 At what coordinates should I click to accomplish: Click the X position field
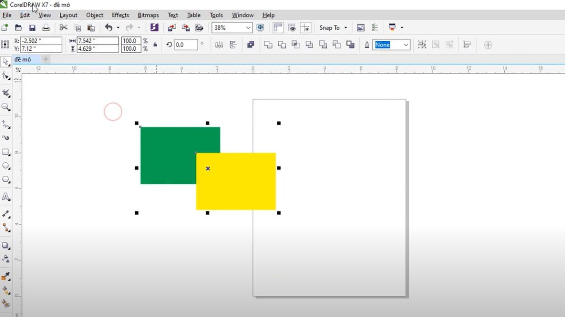41,41
